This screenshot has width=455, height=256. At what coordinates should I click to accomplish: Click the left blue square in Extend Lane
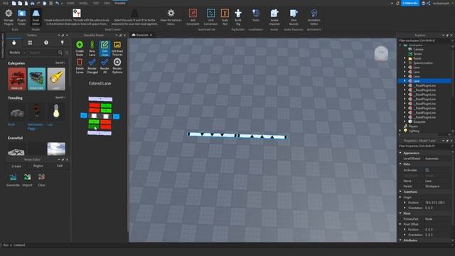84,115
